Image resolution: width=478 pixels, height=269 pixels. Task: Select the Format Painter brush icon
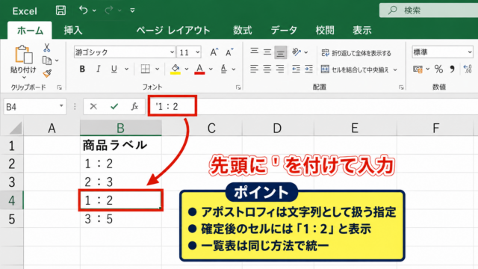pos(47,73)
